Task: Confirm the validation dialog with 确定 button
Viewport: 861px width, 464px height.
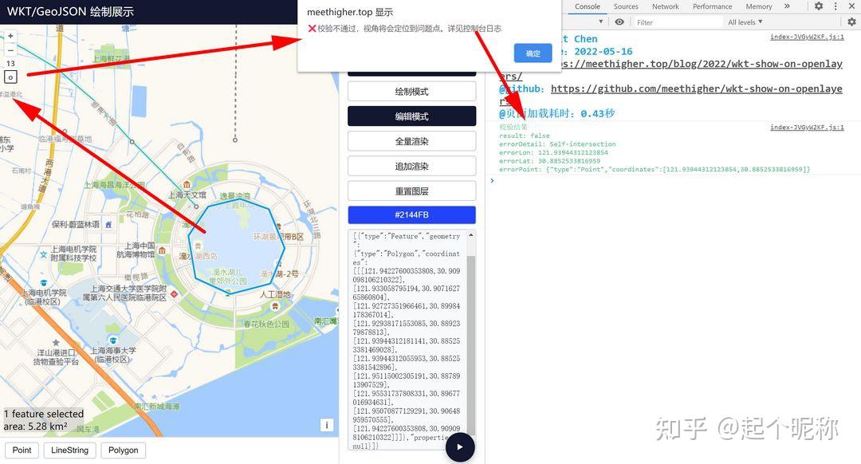Action: [532, 53]
